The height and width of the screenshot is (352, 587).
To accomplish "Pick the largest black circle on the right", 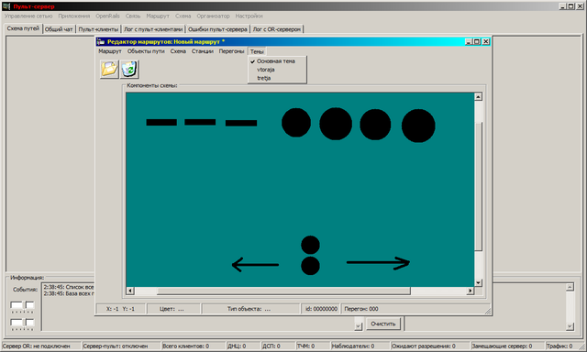I will (x=418, y=126).
